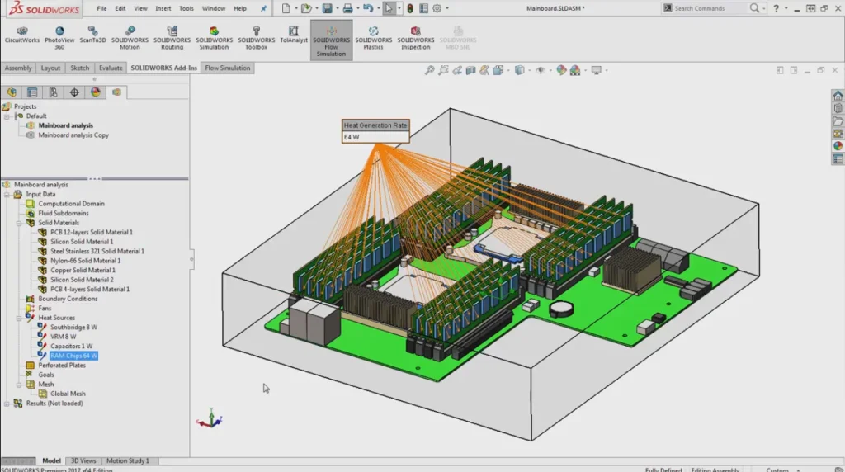Open the Save dropdown arrow
Image resolution: width=845 pixels, height=472 pixels.
337,8
